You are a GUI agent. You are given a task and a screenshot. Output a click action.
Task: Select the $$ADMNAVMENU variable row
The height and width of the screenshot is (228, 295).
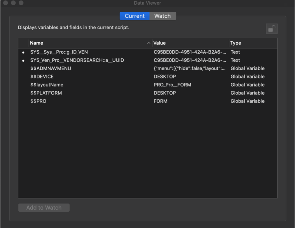coord(86,68)
